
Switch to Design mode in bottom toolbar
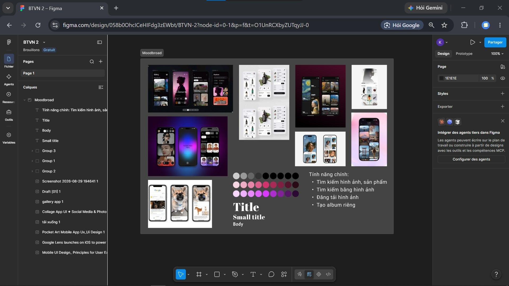[309, 274]
